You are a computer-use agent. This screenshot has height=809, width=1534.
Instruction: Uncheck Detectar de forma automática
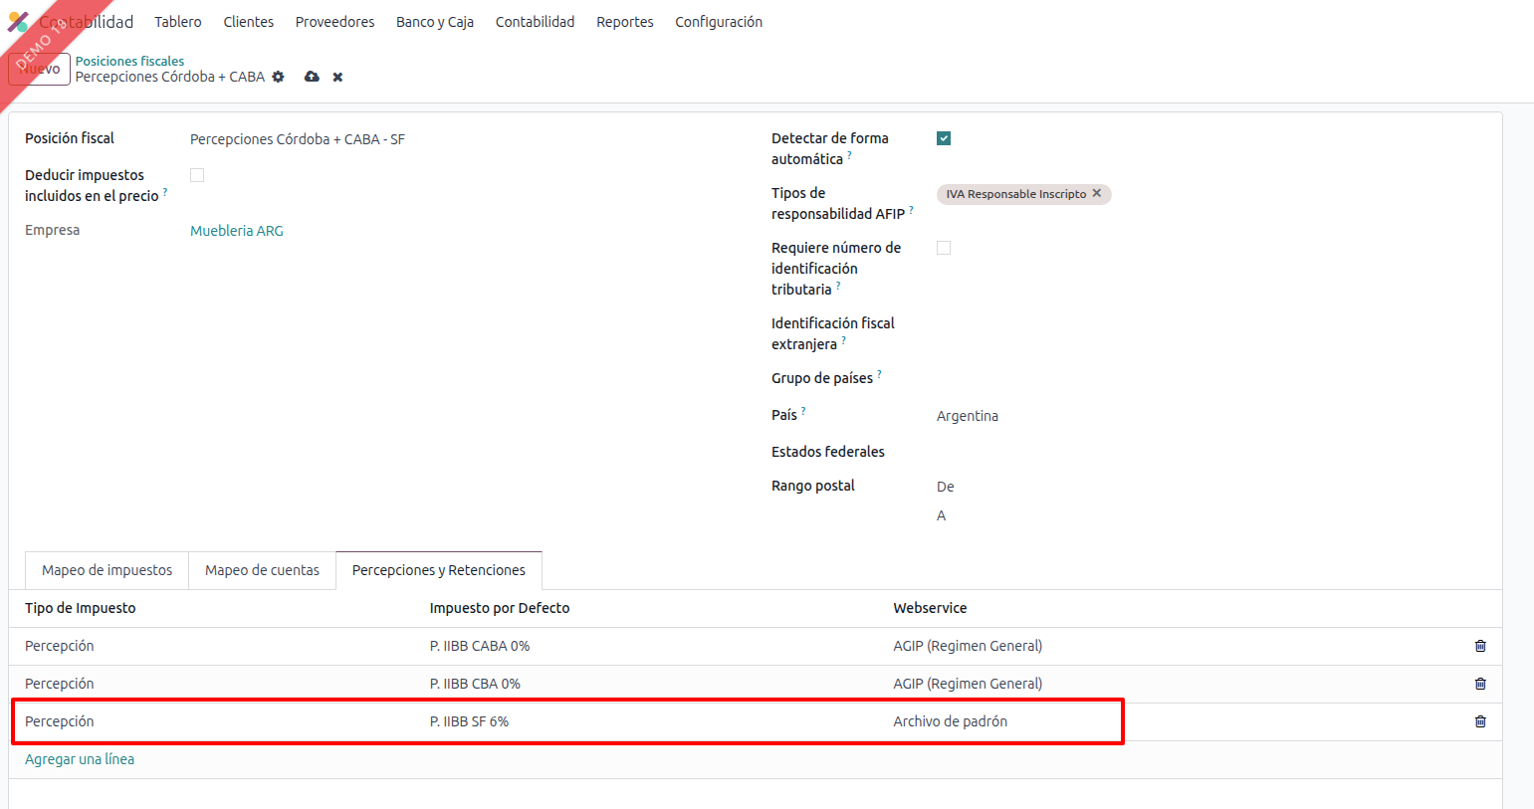(x=944, y=138)
